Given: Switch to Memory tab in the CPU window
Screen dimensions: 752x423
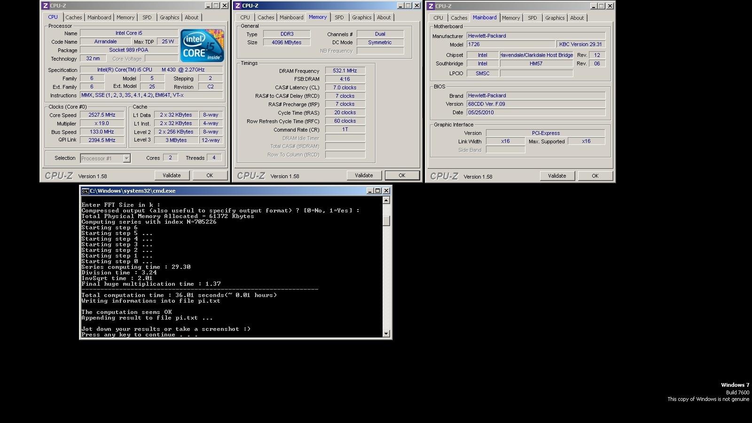Looking at the screenshot, I should tap(125, 17).
